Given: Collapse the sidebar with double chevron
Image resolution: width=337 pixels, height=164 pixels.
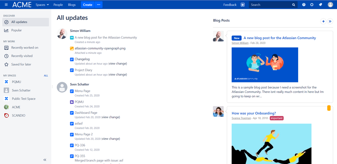Looking at the screenshot, I should click(45, 160).
